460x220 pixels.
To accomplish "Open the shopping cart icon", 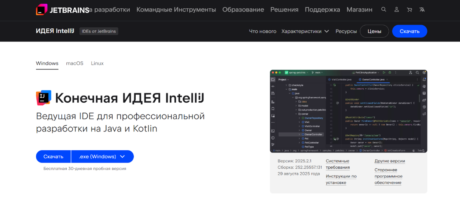I will click(x=409, y=10).
